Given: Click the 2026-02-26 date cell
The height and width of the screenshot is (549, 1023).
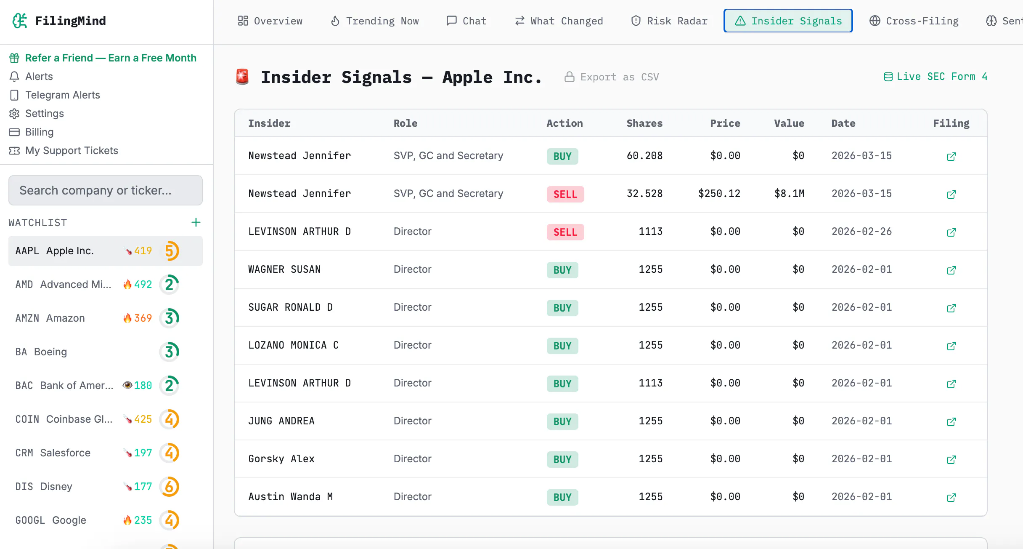Looking at the screenshot, I should pyautogui.click(x=861, y=232).
